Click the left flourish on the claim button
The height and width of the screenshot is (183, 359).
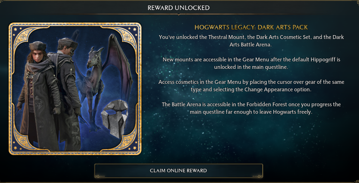100,176
